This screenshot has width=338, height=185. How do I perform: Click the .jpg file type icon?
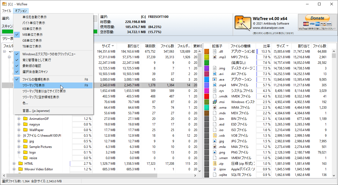click(x=215, y=141)
